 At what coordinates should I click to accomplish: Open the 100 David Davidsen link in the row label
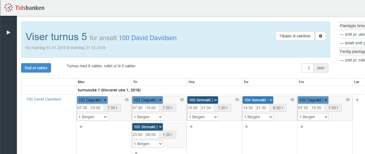coord(44,99)
